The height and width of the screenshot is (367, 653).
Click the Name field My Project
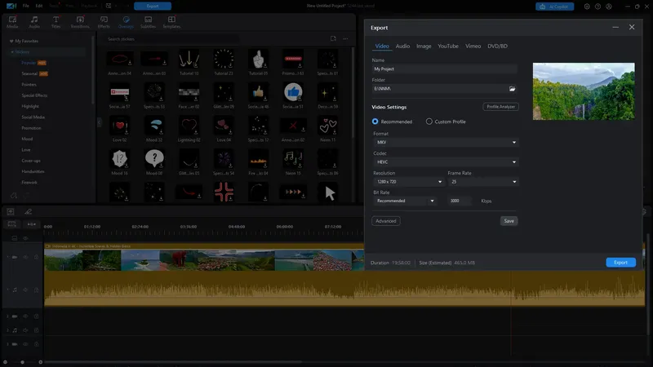tap(444, 69)
